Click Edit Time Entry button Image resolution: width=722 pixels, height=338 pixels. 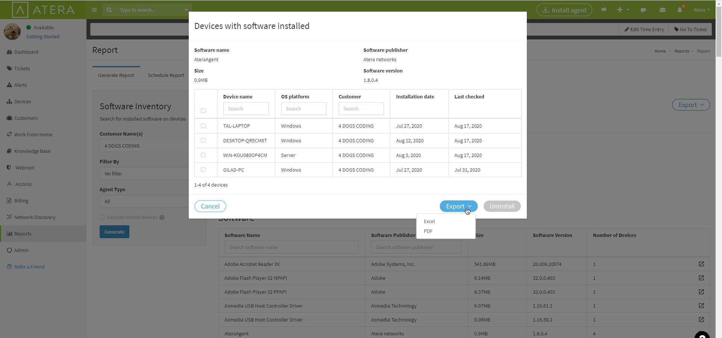644,29
